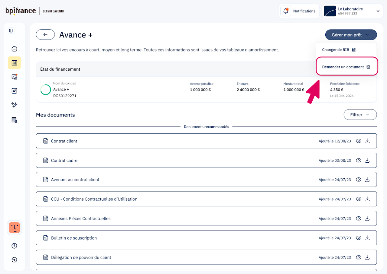Image resolution: width=387 pixels, height=274 pixels.
Task: Open the Contrat cadre row title
Action: [x=64, y=161]
